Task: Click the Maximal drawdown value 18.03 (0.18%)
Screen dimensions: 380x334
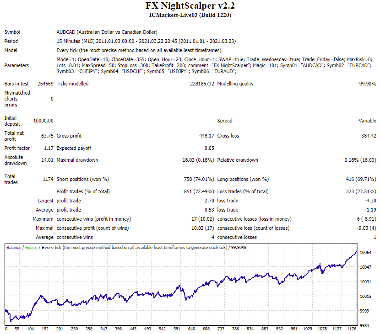Action: point(198,160)
